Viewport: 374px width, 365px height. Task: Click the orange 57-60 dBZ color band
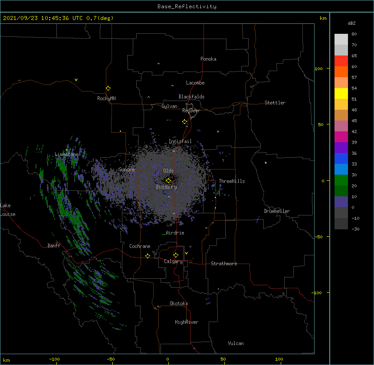(x=341, y=72)
